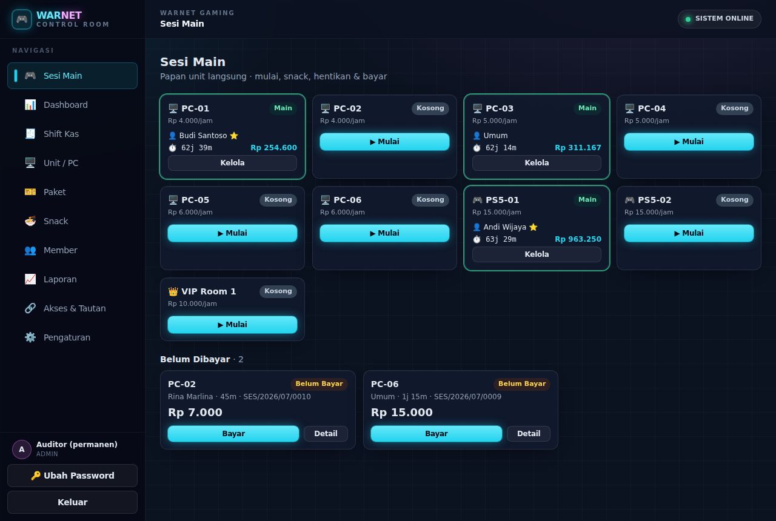Click the PC-06 computer icon in unit grid

[x=325, y=200]
